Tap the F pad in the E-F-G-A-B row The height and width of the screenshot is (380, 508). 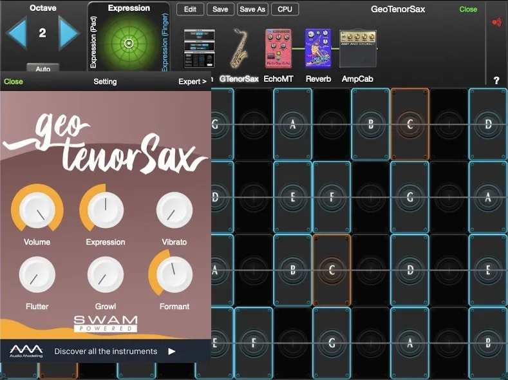(x=254, y=343)
